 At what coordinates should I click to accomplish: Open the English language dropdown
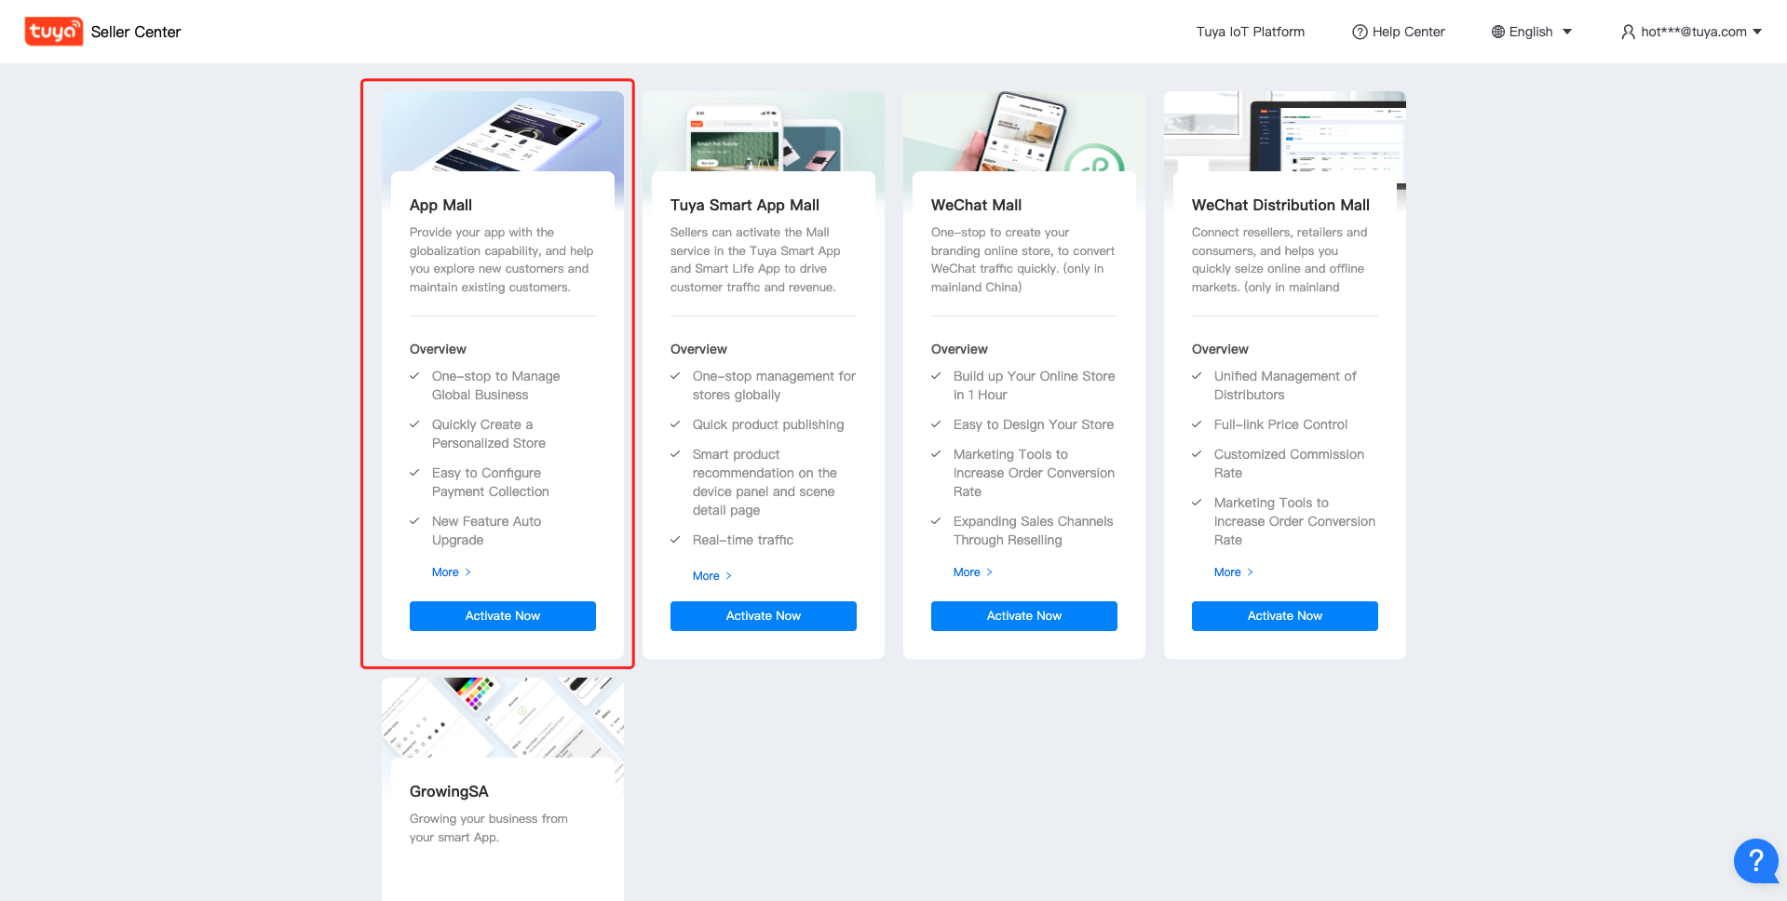[x=1532, y=31]
